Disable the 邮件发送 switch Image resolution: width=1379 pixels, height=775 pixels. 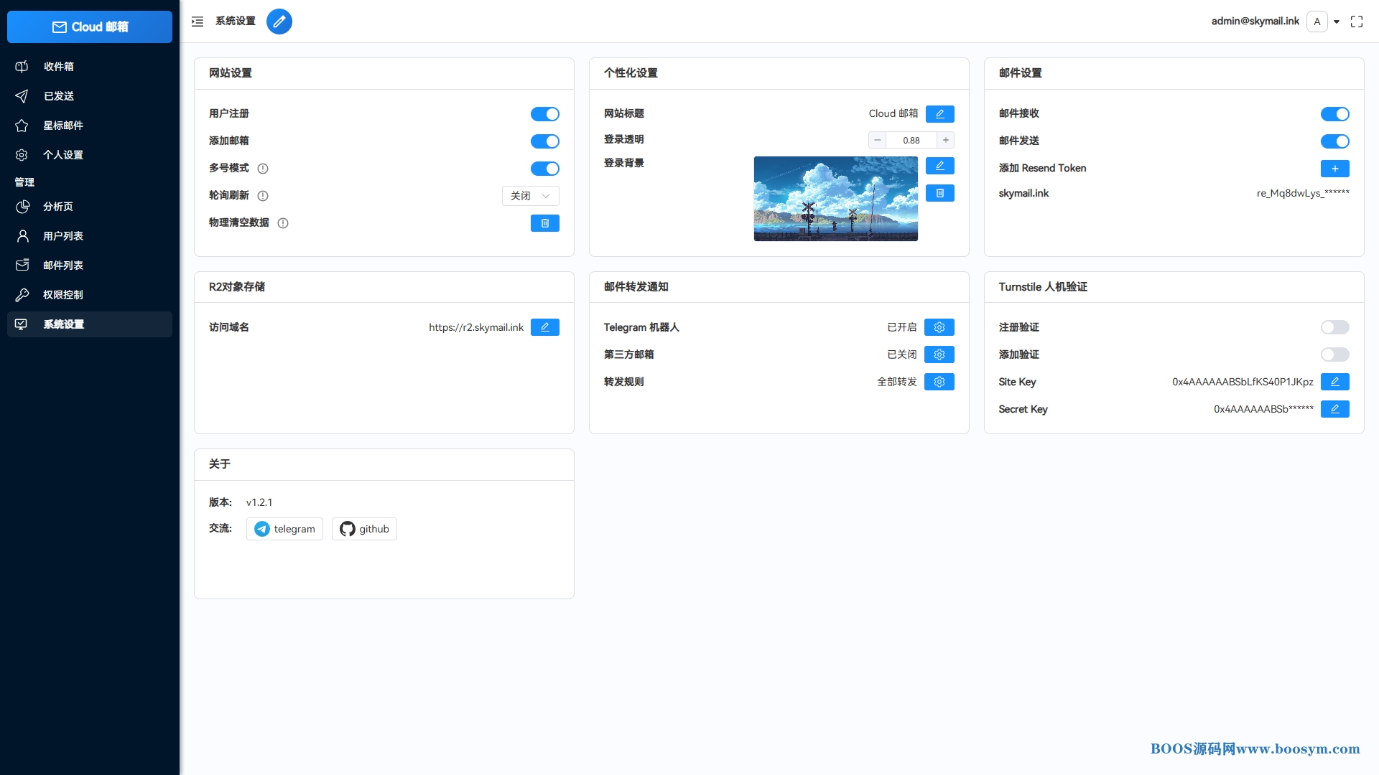[x=1334, y=141]
